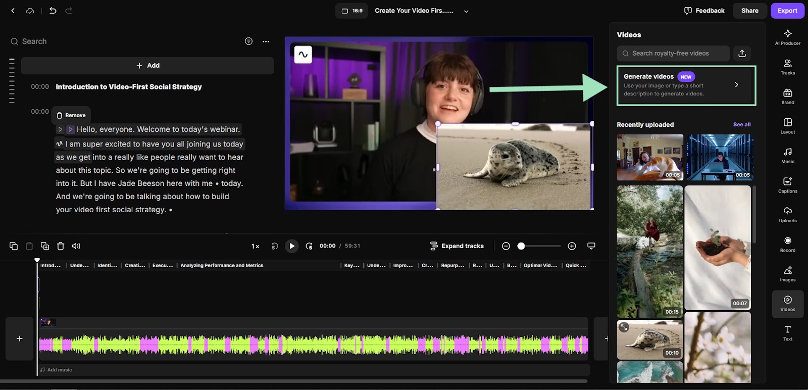
Task: Select the Layout tool in sidebar
Action: click(x=787, y=126)
